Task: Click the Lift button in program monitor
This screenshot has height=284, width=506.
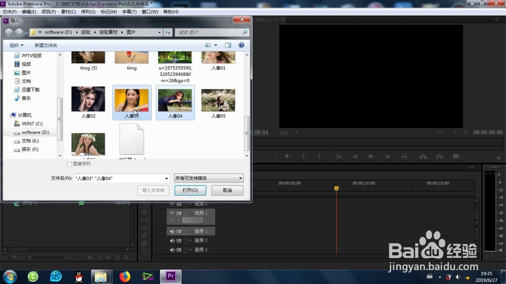Action: pyautogui.click(x=423, y=157)
